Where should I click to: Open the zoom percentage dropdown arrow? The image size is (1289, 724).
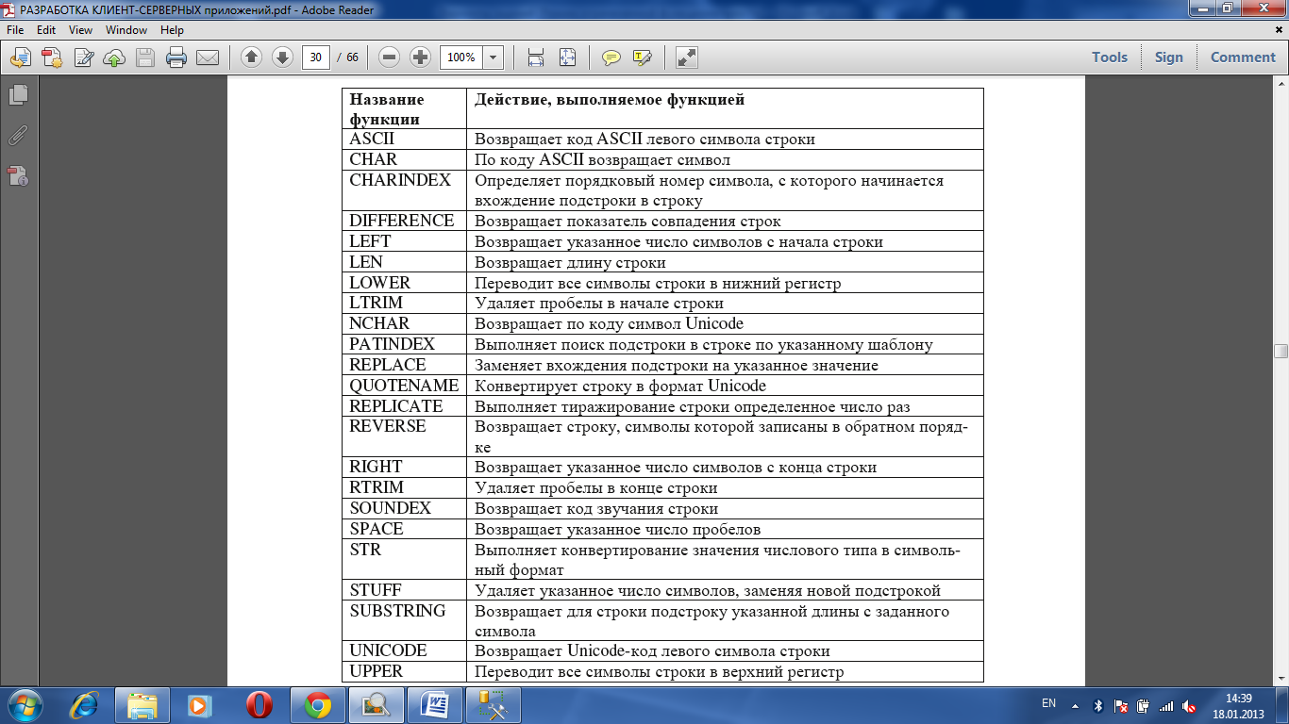point(494,58)
